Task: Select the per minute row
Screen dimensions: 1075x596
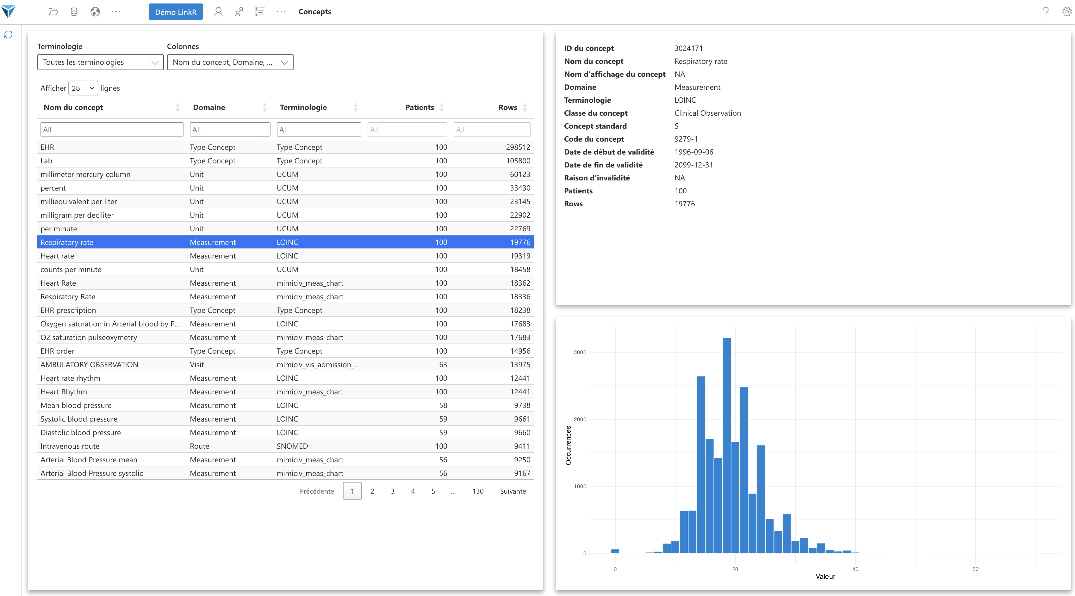Action: click(x=285, y=229)
